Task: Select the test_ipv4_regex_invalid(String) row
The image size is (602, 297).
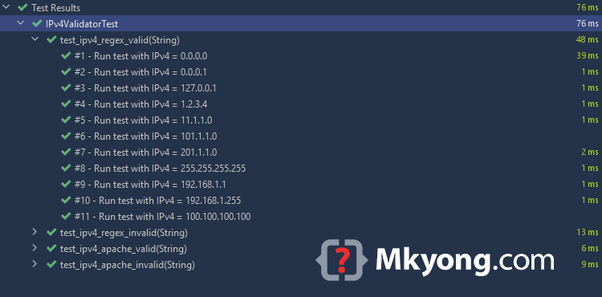Action: point(124,233)
